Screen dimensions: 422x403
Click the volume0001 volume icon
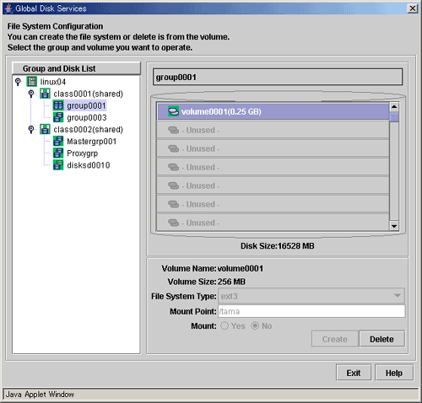click(173, 111)
